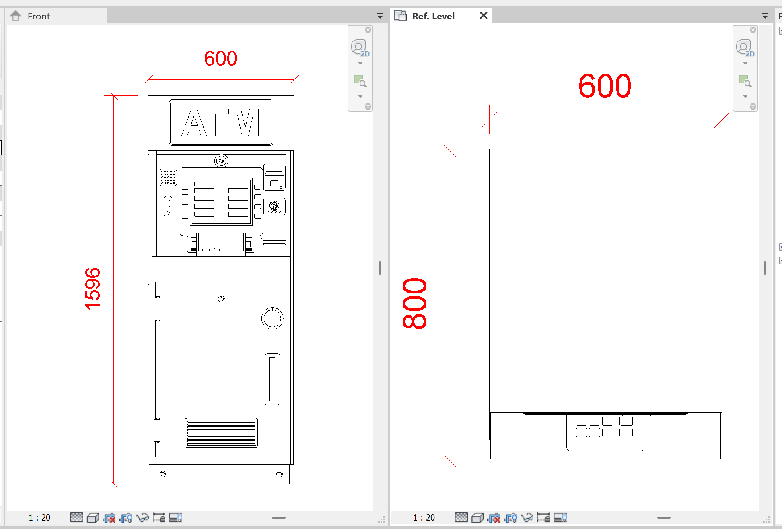Toggle Show Crop Region in Ref. Level view
This screenshot has width=782, height=529.
pyautogui.click(x=510, y=518)
